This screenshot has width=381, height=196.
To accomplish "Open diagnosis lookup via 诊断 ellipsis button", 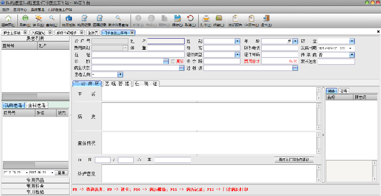I will click(x=166, y=61).
